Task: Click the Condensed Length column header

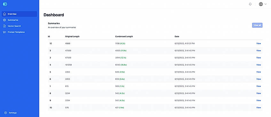Action: coord(124,37)
